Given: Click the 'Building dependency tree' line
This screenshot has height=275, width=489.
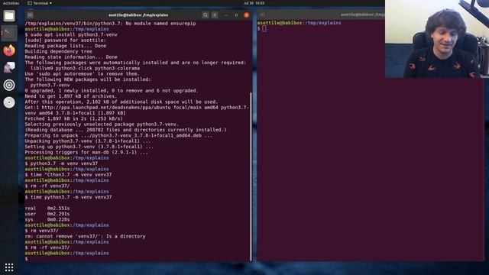Looking at the screenshot, I should pyautogui.click(x=59, y=51).
